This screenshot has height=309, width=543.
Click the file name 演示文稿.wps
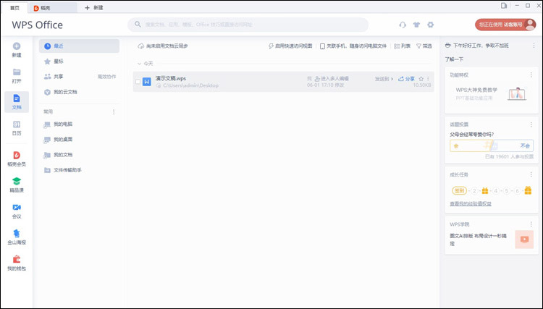(171, 78)
